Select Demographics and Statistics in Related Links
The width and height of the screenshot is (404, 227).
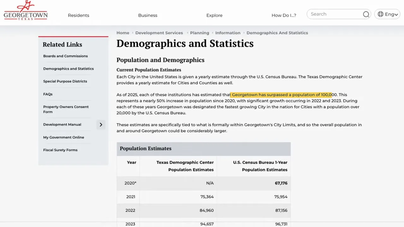(x=68, y=68)
